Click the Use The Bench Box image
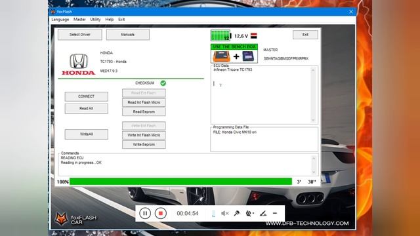The image size is (420, 236). (x=234, y=54)
